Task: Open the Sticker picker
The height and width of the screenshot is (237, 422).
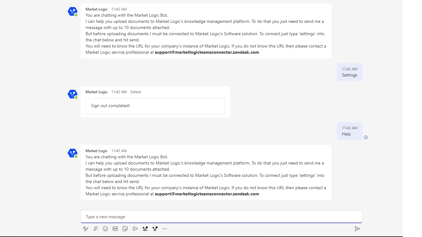Action: [x=125, y=229]
